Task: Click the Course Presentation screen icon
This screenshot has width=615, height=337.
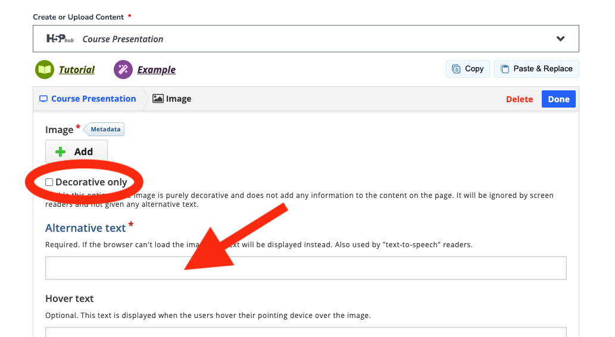Action: pos(43,99)
